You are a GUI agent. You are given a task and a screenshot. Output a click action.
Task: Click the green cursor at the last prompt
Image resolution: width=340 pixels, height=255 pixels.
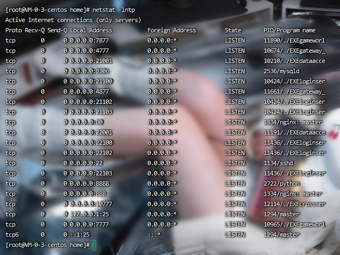[94, 245]
